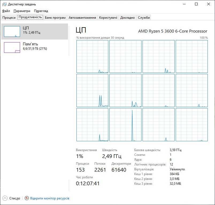
Task: Minimize the Task Manager window
Action: pyautogui.click(x=184, y=4)
